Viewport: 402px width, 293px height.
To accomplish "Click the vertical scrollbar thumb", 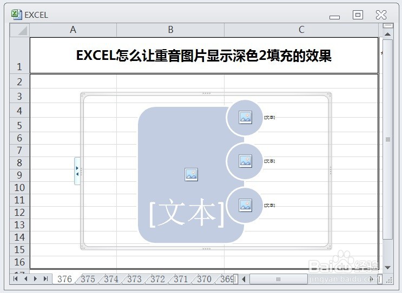I will tap(387, 139).
